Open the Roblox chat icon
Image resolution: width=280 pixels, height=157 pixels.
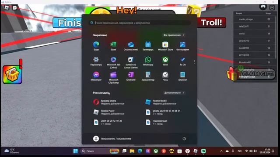(14, 8)
